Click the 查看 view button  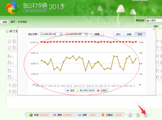[x=97, y=34]
